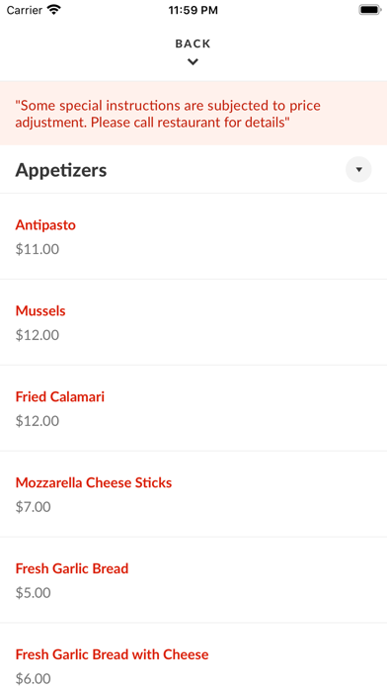Screen dimensions: 387x688
Task: Pick Mozzarella Cheese Sticks
Action: tap(193, 494)
